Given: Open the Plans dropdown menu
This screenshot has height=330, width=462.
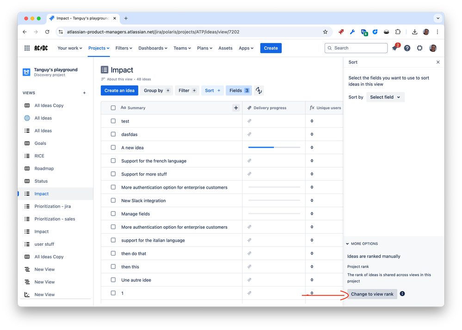Looking at the screenshot, I should [x=204, y=48].
